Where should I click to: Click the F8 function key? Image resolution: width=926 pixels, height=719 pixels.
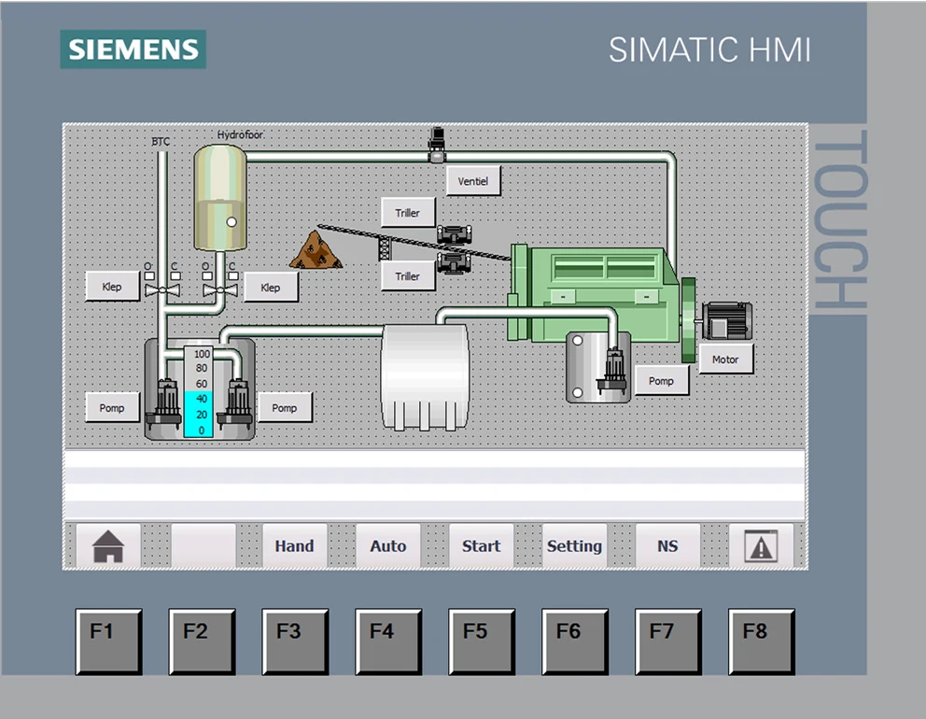pos(762,641)
